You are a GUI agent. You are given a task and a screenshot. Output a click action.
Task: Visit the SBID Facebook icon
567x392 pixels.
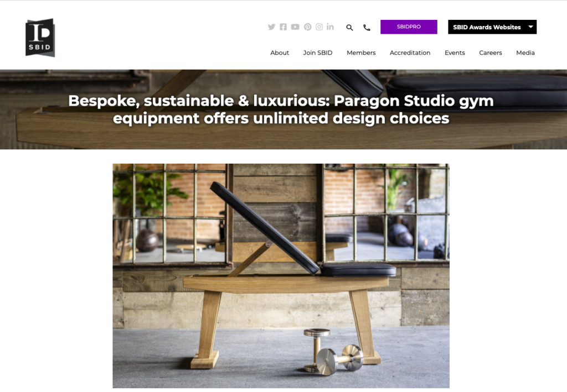click(283, 27)
